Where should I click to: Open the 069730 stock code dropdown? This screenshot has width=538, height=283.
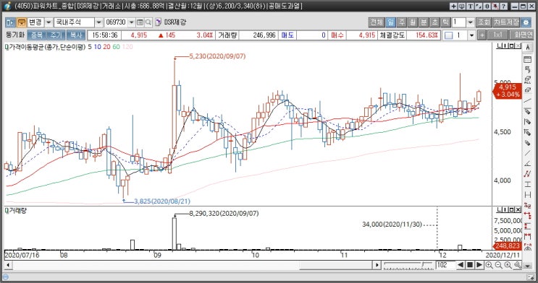click(x=131, y=22)
